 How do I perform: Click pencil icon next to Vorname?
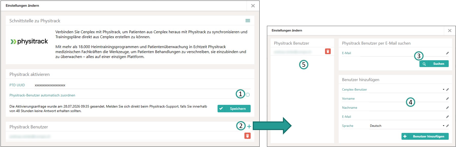click(447, 99)
